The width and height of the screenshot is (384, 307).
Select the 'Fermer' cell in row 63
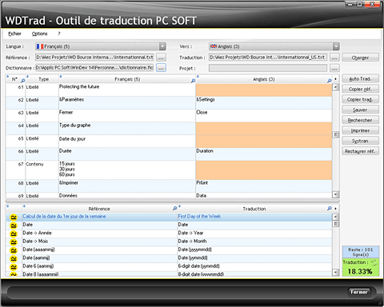(127, 116)
